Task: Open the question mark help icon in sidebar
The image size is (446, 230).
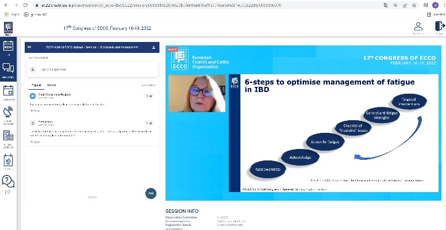Action: click(8, 183)
